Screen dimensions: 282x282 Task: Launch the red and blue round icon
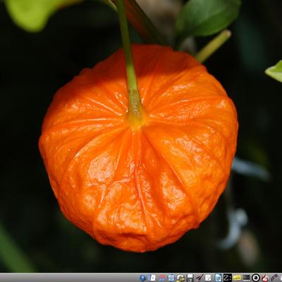[162, 278]
